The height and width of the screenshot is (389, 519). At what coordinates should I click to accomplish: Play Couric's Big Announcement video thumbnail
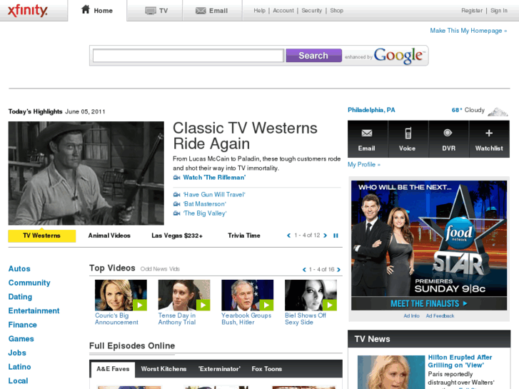pyautogui.click(x=121, y=295)
